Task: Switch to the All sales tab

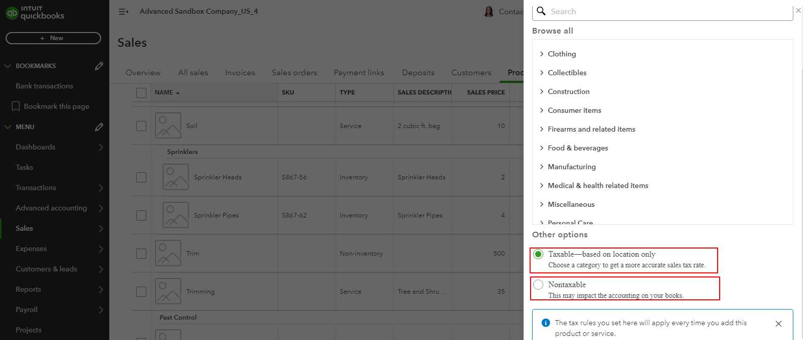Action: 193,73
